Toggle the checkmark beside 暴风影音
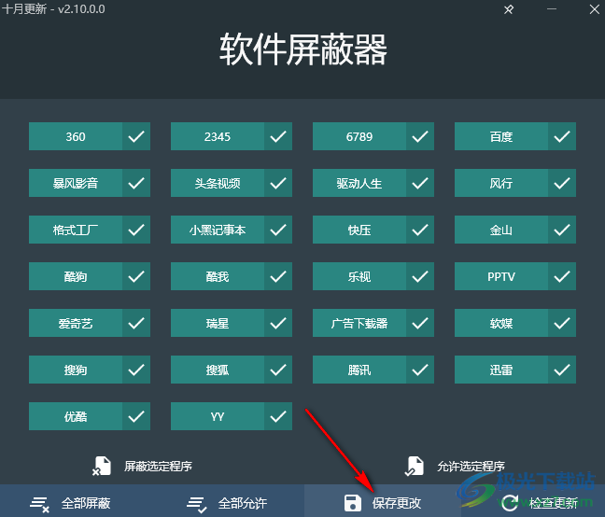Image resolution: width=605 pixels, height=517 pixels. click(x=136, y=183)
